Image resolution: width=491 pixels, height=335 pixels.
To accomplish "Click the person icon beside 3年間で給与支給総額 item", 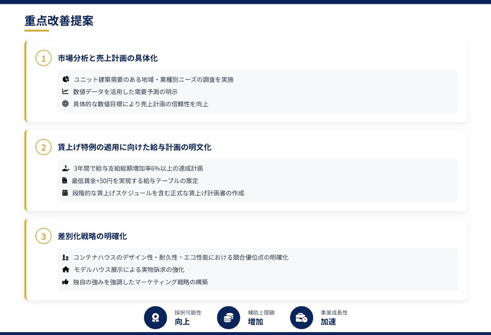I will point(66,168).
